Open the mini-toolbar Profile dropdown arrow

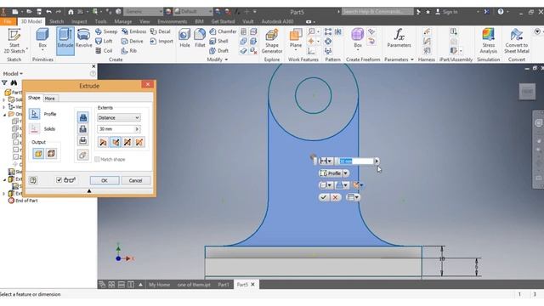(x=346, y=173)
